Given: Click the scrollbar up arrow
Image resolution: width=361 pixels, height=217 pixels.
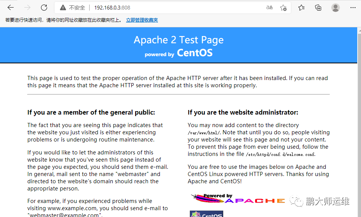Looking at the screenshot, I should [359, 30].
